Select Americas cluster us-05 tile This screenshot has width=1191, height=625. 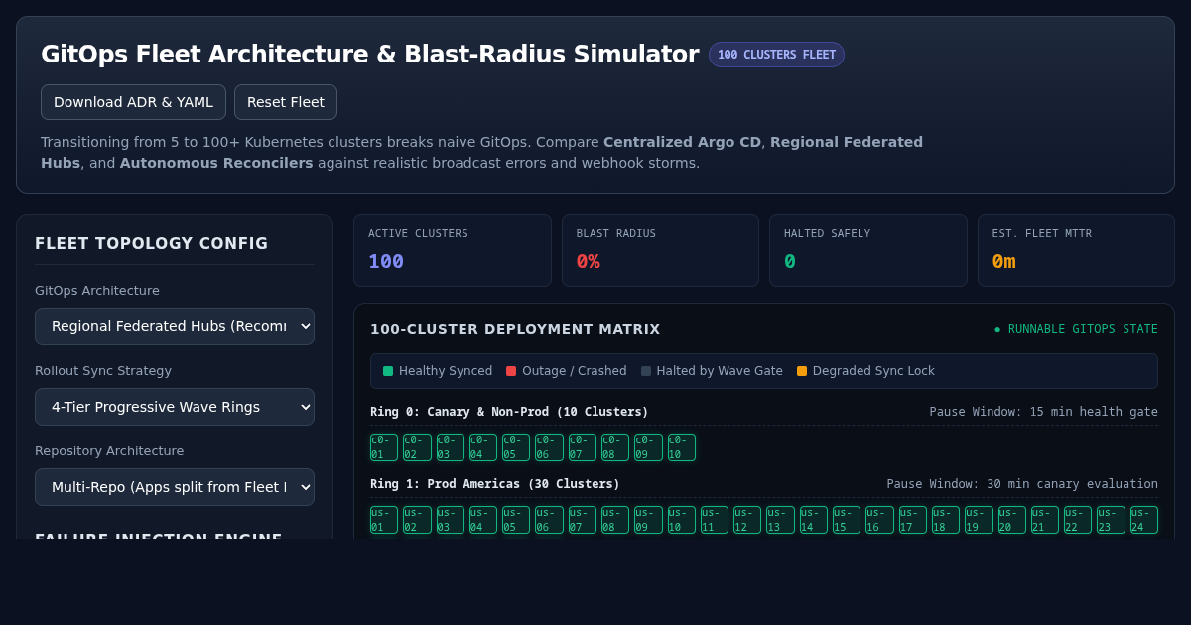tap(516, 520)
